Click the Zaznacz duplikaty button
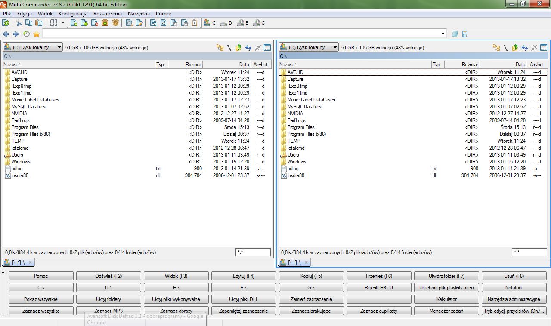This screenshot has height=326, width=551. [379, 311]
